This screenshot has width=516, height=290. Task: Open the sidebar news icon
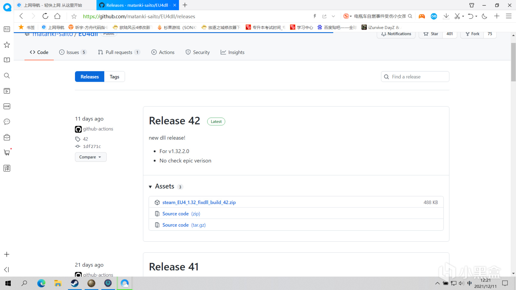click(7, 29)
